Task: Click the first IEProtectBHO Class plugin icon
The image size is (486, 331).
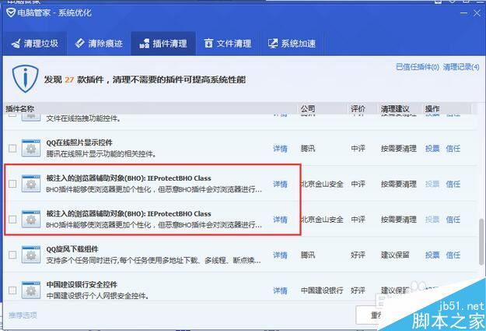Action: [x=32, y=184]
